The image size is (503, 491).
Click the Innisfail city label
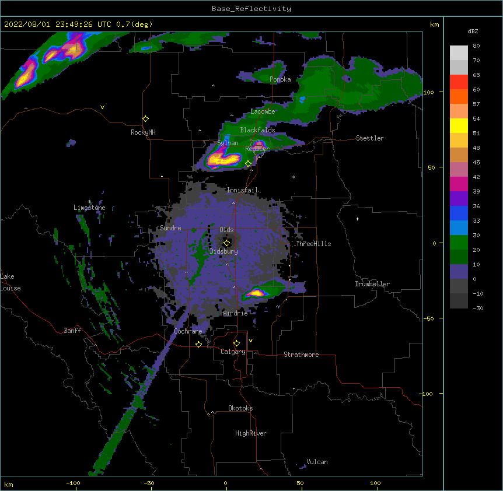pos(242,190)
